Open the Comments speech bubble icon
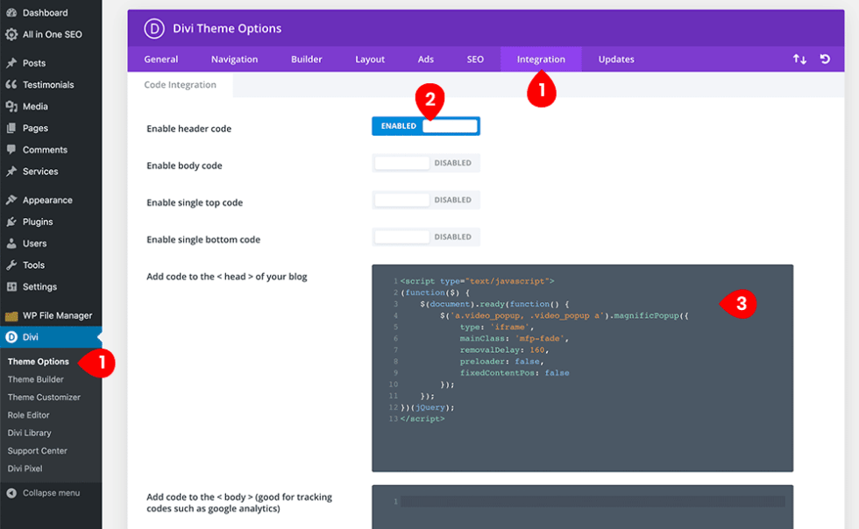The image size is (859, 529). 11,150
